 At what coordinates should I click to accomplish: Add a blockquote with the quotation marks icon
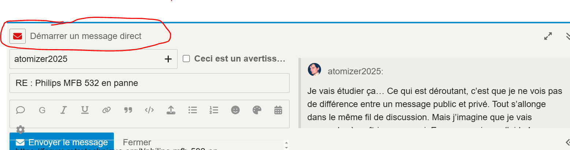128,110
